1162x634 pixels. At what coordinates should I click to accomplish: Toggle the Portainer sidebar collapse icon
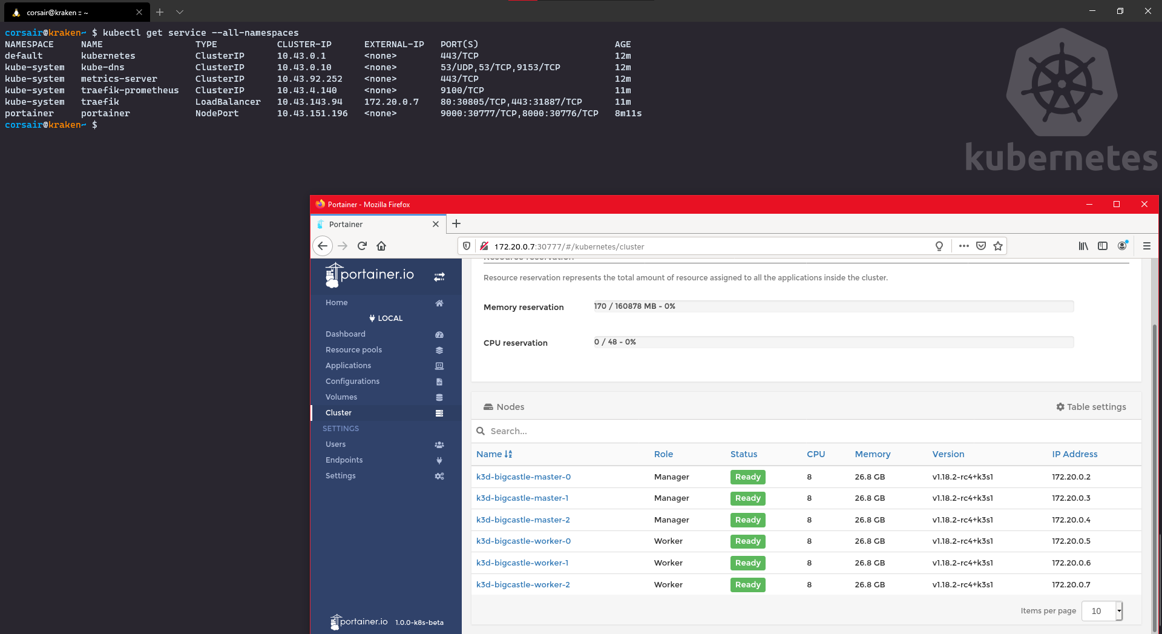439,277
